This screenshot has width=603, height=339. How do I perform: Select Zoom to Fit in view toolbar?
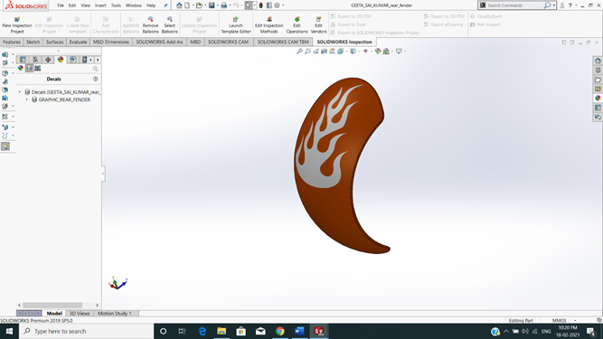click(299, 52)
